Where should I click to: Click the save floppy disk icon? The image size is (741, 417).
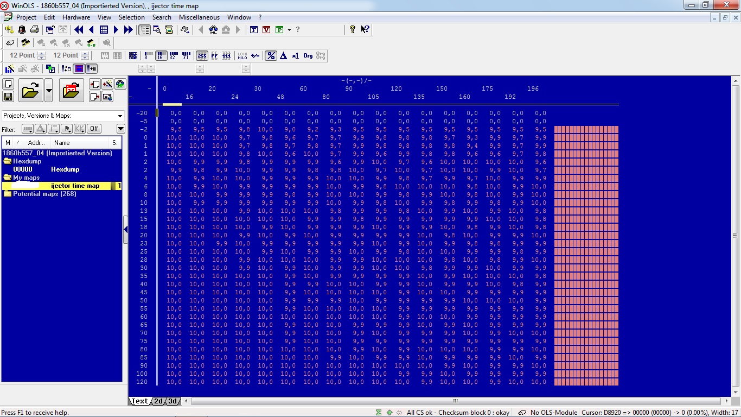click(x=8, y=97)
